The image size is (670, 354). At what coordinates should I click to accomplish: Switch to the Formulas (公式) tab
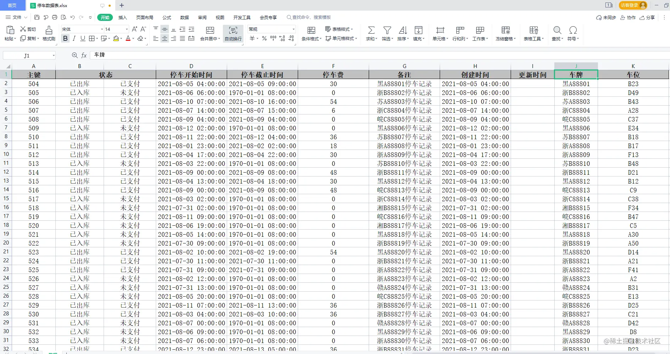point(167,17)
